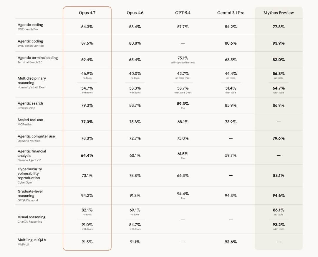Image resolution: width=318 pixels, height=257 pixels.
Task: Select the Scaled tool use row label
Action: 30,120
